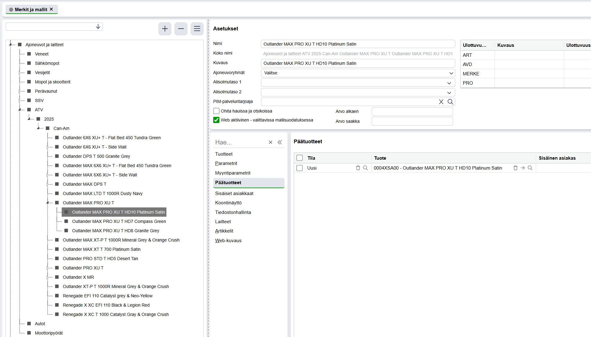Toggle Ohita hauissa ja otsikoissa checkbox
The width and height of the screenshot is (591, 337).
(x=216, y=111)
